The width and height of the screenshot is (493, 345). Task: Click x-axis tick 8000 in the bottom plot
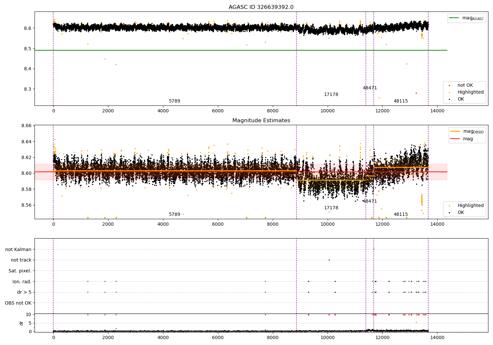(273, 337)
